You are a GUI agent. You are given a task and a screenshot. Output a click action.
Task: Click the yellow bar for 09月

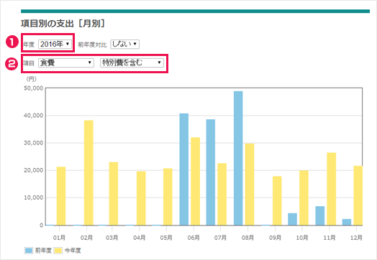point(277,200)
